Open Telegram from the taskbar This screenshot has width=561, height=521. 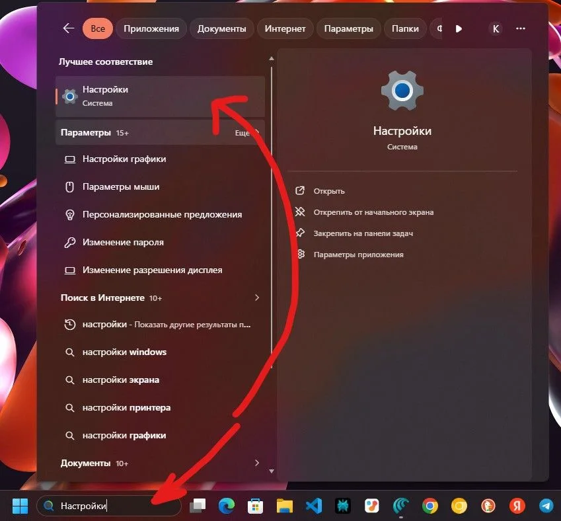click(546, 506)
